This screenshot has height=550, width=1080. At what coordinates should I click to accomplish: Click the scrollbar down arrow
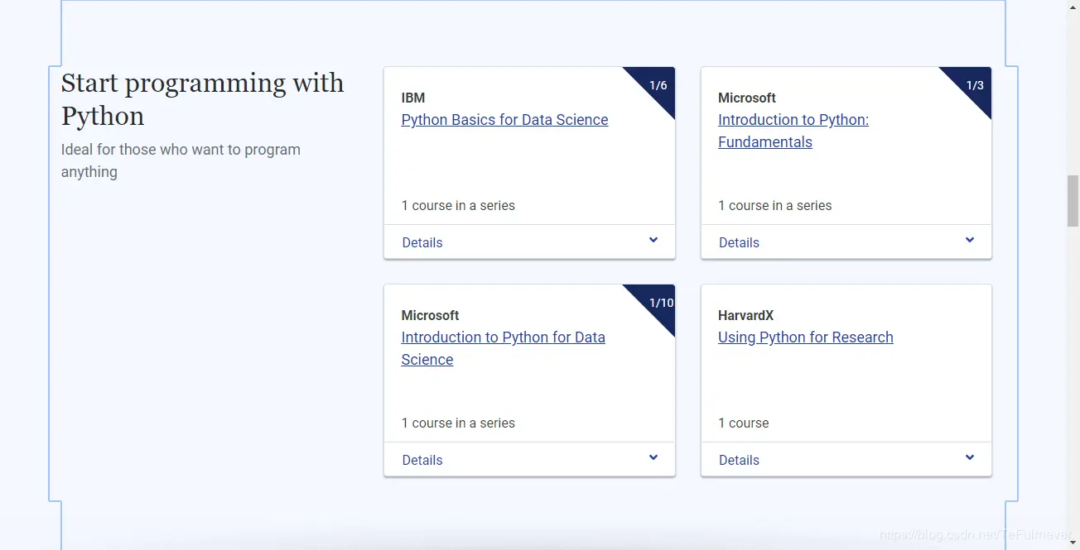point(1073,543)
